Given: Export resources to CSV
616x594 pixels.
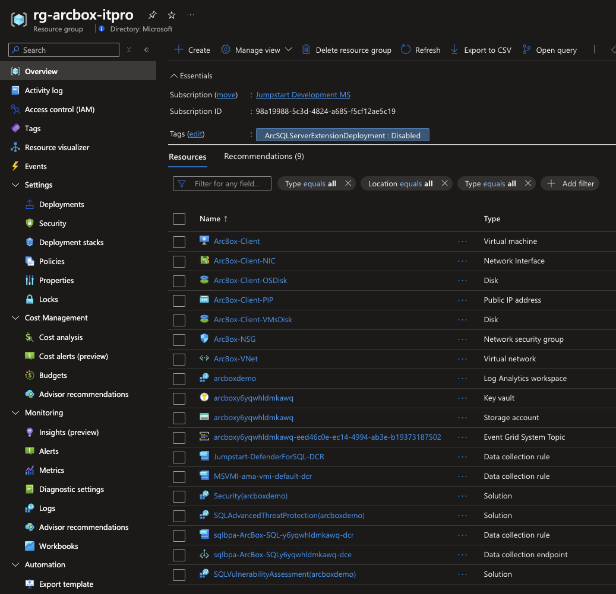Looking at the screenshot, I should (x=481, y=50).
